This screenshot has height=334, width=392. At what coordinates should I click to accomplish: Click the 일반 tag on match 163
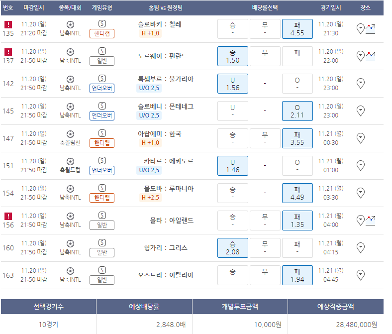tap(102, 280)
